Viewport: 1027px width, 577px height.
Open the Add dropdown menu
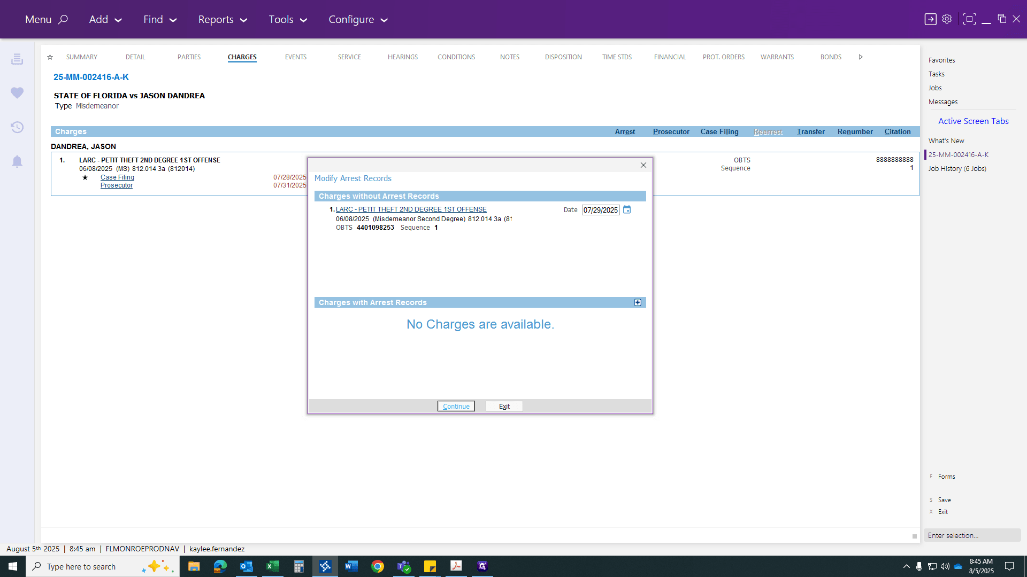[105, 19]
